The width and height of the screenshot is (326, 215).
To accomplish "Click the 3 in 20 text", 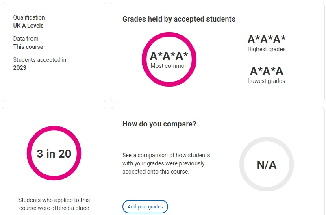I will (54, 154).
